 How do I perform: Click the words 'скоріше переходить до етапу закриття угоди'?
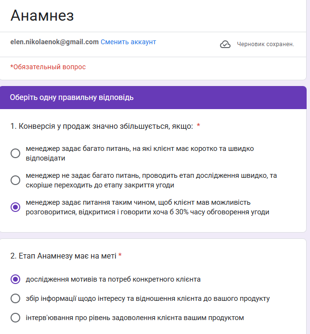pyautogui.click(x=100, y=185)
